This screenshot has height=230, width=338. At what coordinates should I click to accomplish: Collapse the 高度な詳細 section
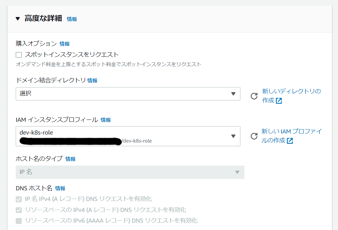[18, 19]
